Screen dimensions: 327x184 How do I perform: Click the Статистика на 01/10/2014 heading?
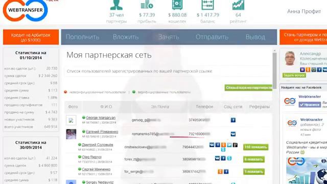(x=31, y=55)
